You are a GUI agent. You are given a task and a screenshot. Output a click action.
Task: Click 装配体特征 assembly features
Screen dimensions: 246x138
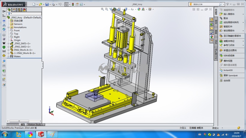coord(229,41)
